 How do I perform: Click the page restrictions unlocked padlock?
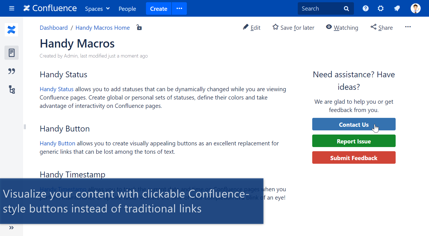click(139, 27)
